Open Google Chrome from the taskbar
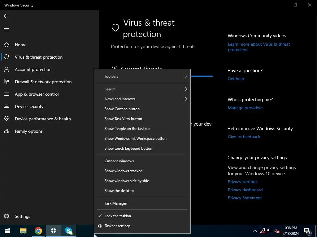The image size is (317, 237). (x=38, y=231)
